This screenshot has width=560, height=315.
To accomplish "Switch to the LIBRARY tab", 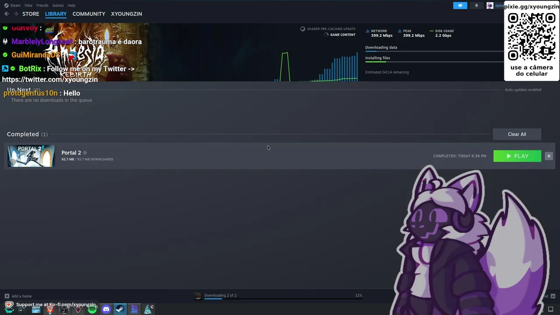I will click(56, 14).
